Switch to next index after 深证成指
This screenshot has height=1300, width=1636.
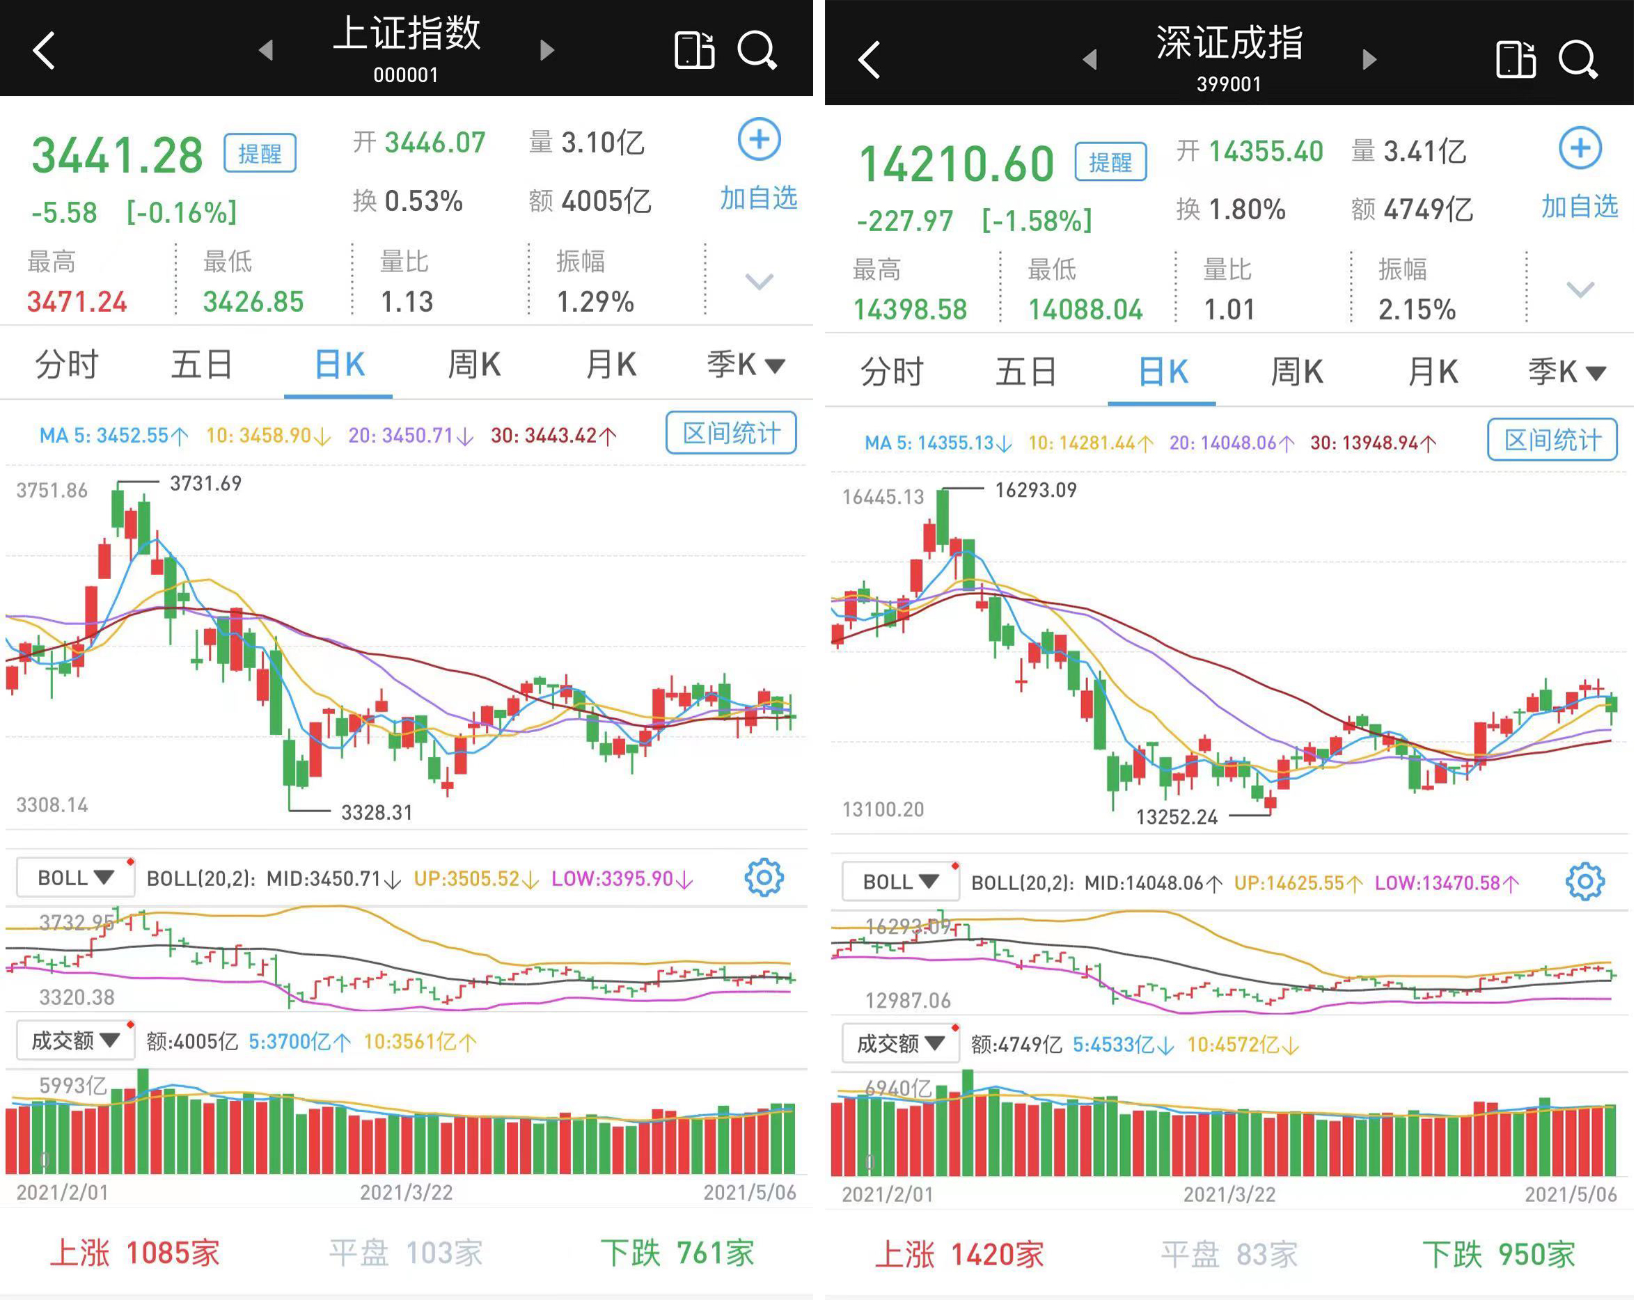(x=1369, y=59)
